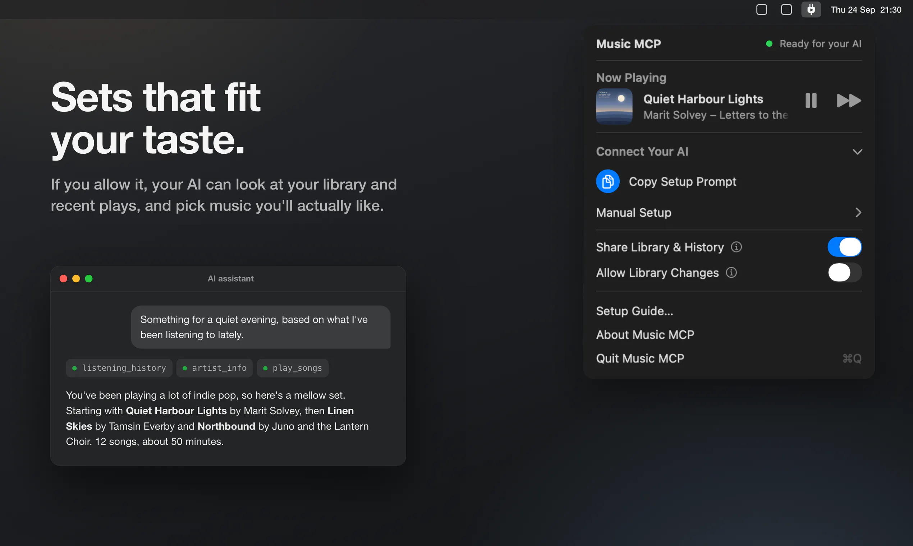Click the play_songs tool chip

click(293, 368)
